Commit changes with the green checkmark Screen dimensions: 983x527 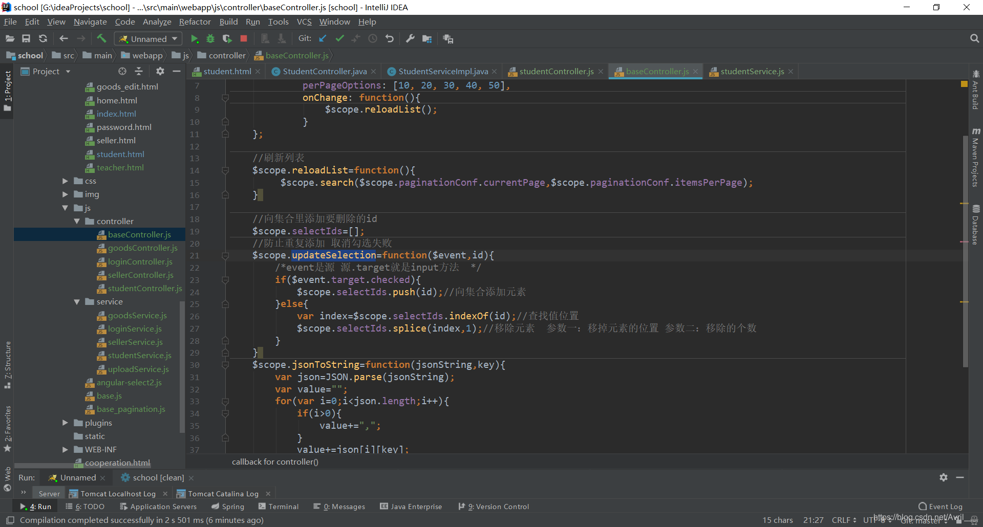coord(339,38)
